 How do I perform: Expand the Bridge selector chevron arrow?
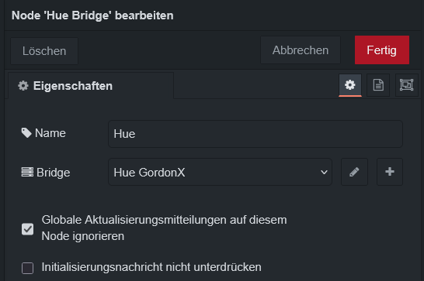(x=324, y=172)
